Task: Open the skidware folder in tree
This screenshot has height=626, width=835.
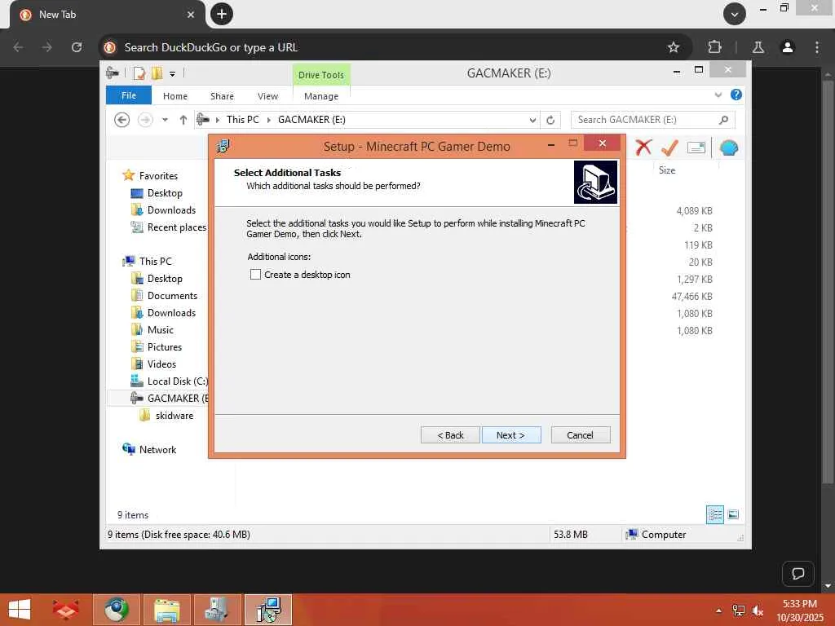Action: [x=175, y=416]
